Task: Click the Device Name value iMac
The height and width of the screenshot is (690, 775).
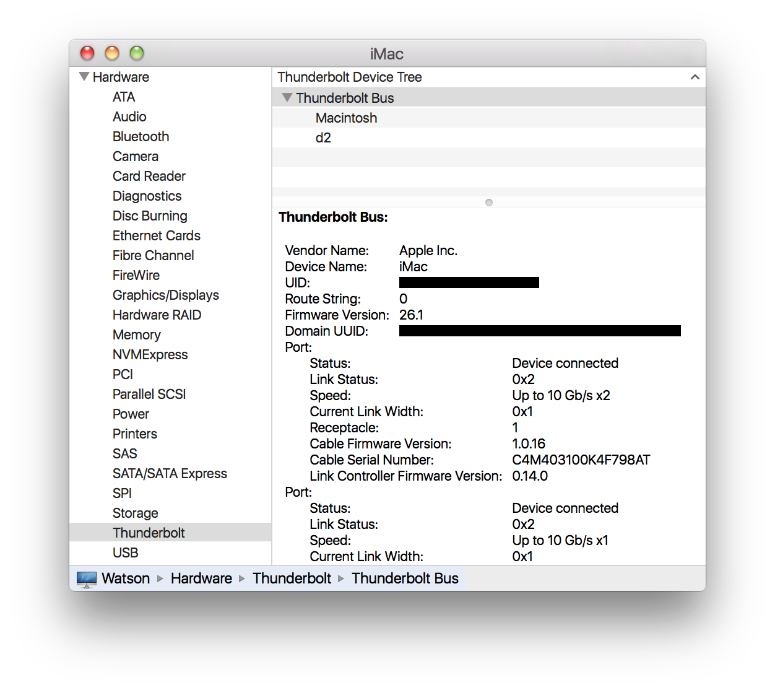Action: [x=413, y=266]
